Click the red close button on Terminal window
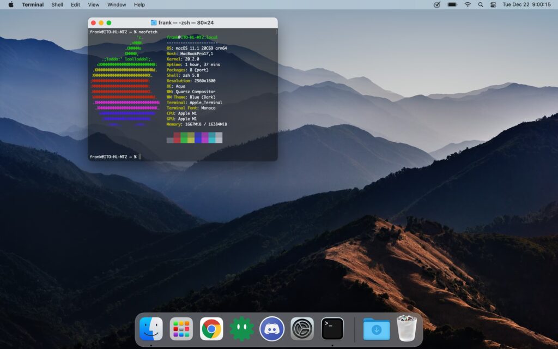This screenshot has height=349, width=558. [93, 23]
